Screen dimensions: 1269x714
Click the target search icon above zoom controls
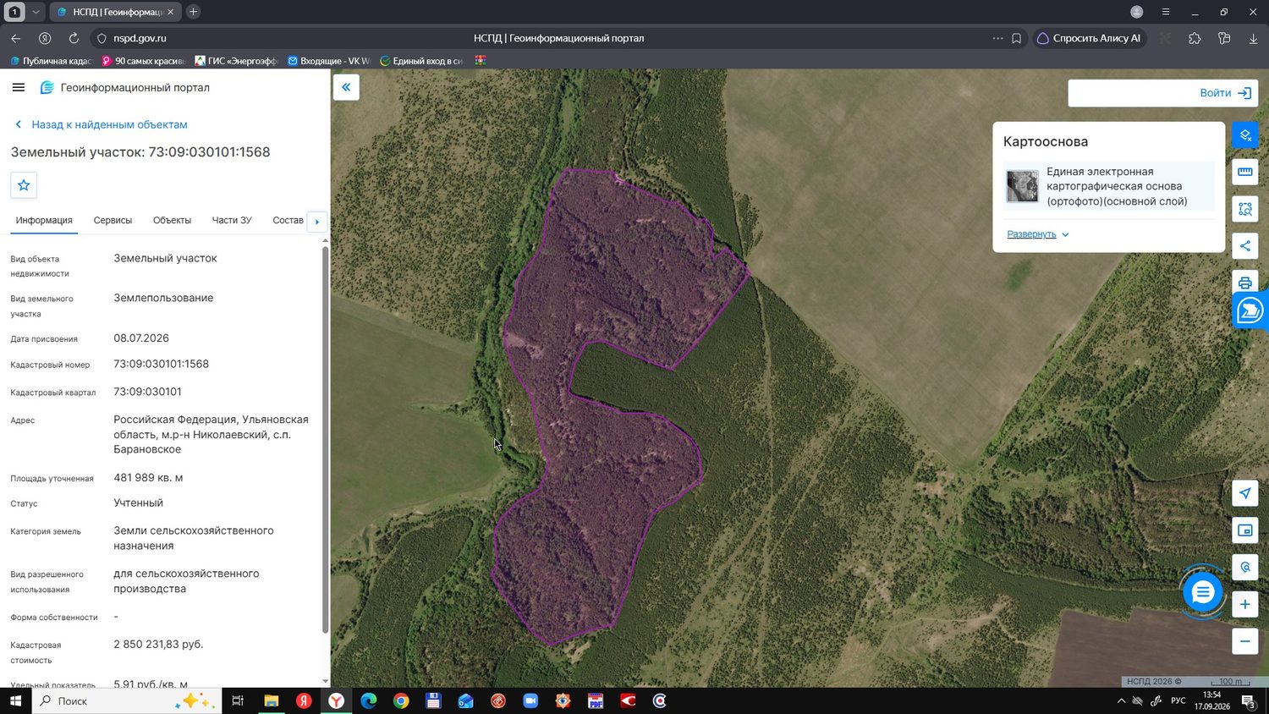pos(1245,568)
